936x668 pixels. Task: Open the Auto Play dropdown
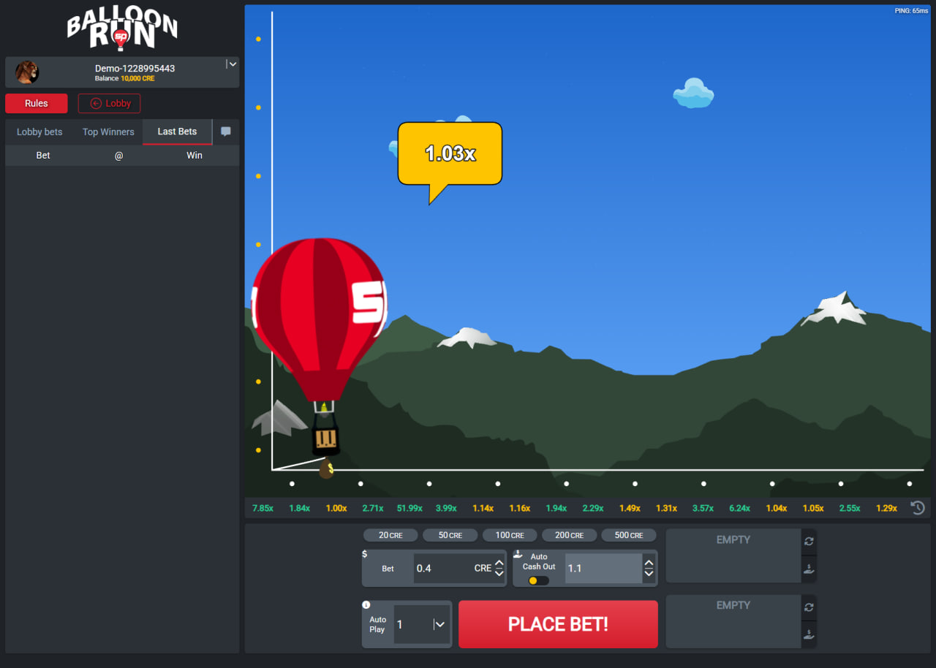click(x=439, y=624)
